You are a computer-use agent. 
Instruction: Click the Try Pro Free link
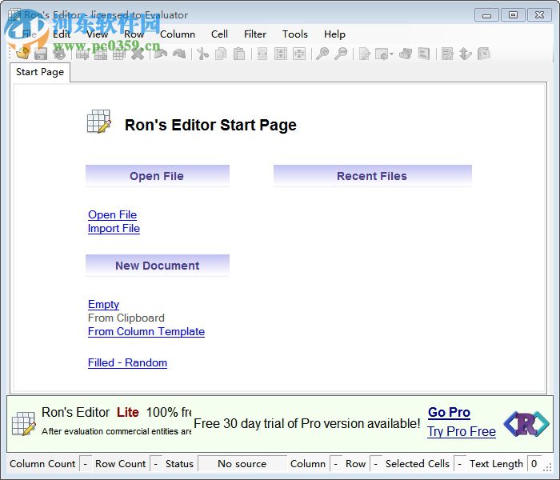click(x=462, y=432)
